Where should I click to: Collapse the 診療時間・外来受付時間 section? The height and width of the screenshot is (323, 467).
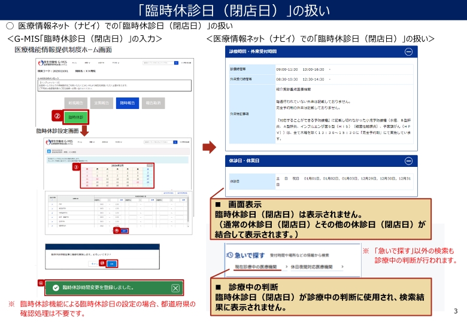click(x=408, y=52)
